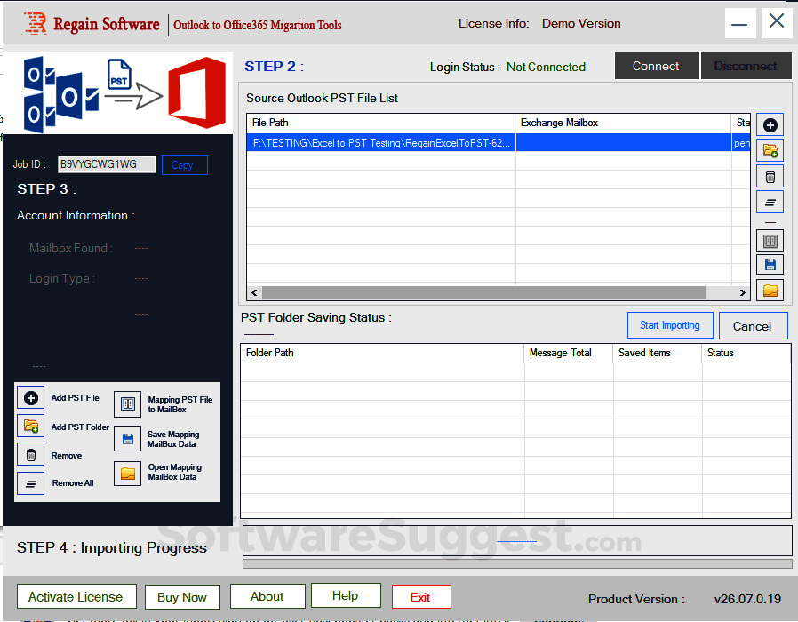Click the Save Mapping floppy icon in right toolbar
The image size is (798, 622).
(770, 265)
